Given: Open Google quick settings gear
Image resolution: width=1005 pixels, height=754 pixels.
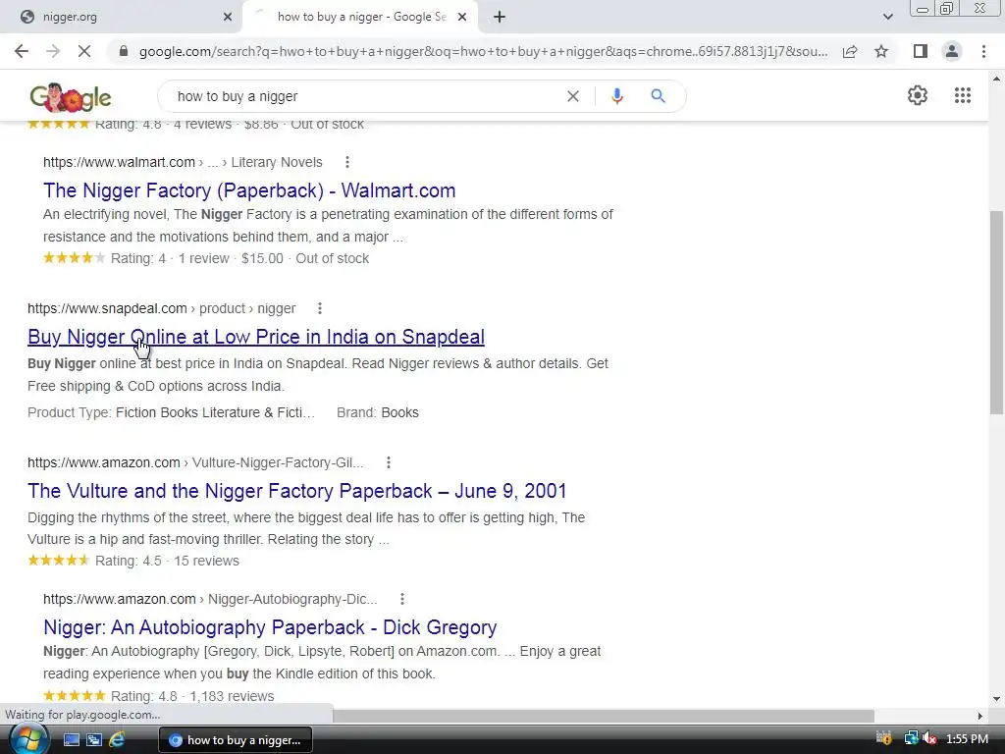Looking at the screenshot, I should point(918,95).
